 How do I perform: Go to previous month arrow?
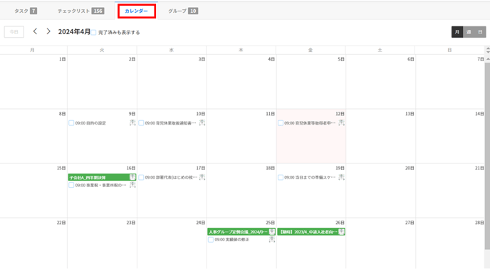(35, 31)
